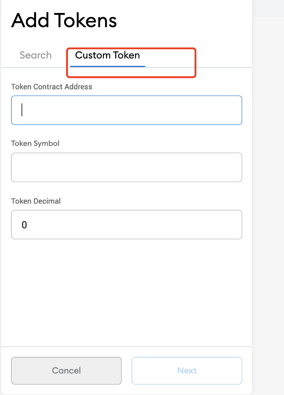The height and width of the screenshot is (395, 284).
Task: Click into the Token Symbol input box
Action: (127, 167)
